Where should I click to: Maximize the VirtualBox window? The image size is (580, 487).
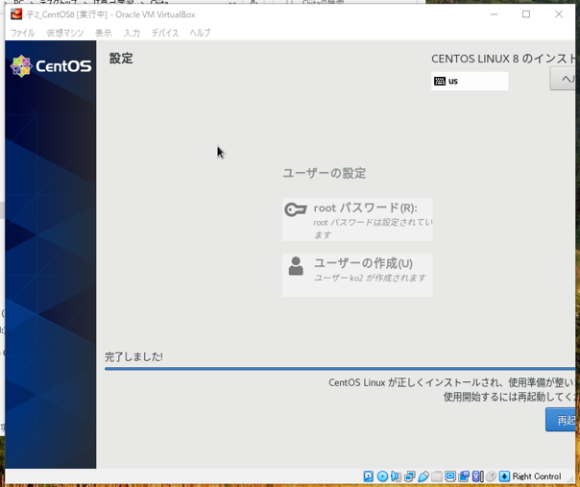[x=526, y=14]
